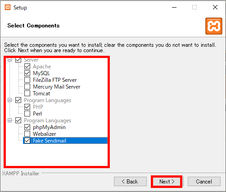Image resolution: width=226 pixels, height=192 pixels.
Task: Collapse the first Program Languages group
Action: coord(9,100)
